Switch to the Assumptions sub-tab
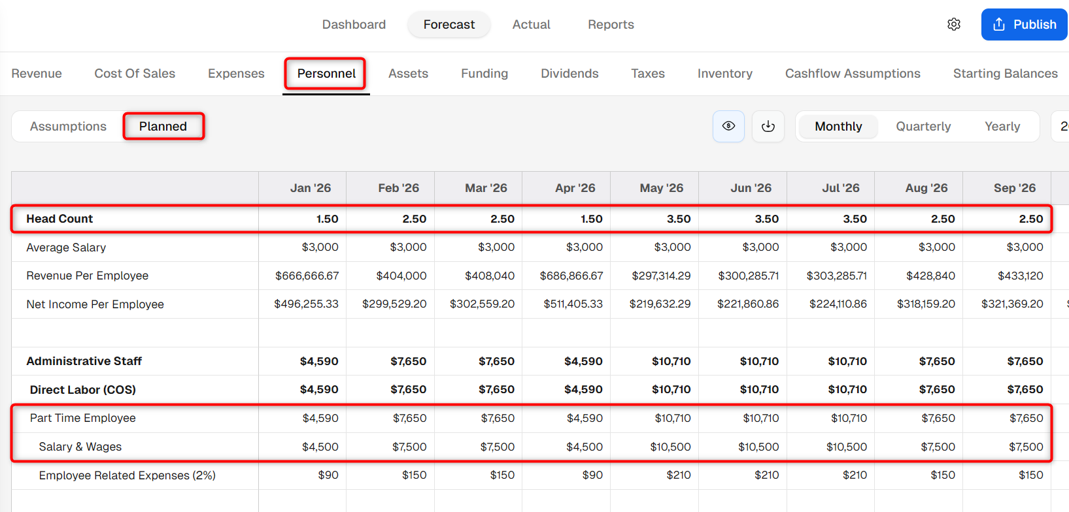This screenshot has width=1069, height=512. coord(68,126)
